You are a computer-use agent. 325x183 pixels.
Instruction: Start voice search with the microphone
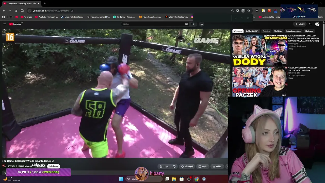point(202,24)
